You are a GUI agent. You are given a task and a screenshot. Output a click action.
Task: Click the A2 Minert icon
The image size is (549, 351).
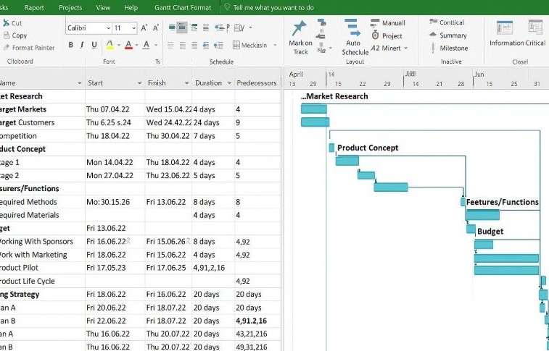pos(376,48)
